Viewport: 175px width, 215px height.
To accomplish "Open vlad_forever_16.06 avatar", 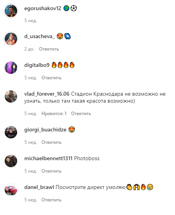I will [x=11, y=96].
